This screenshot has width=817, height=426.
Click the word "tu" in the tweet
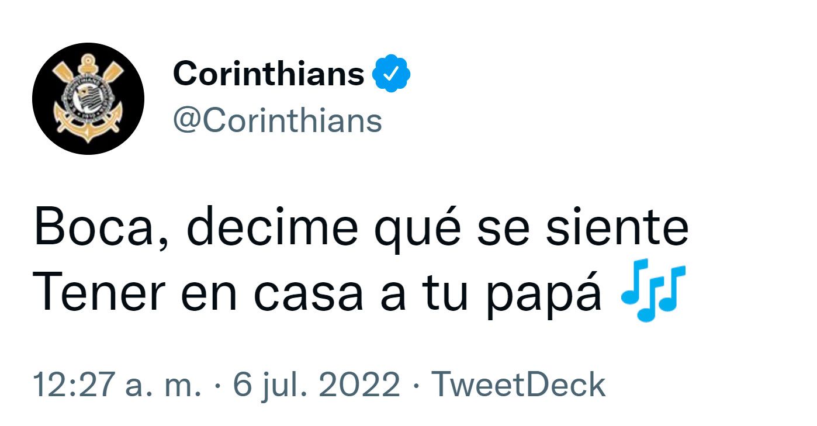[x=446, y=295]
